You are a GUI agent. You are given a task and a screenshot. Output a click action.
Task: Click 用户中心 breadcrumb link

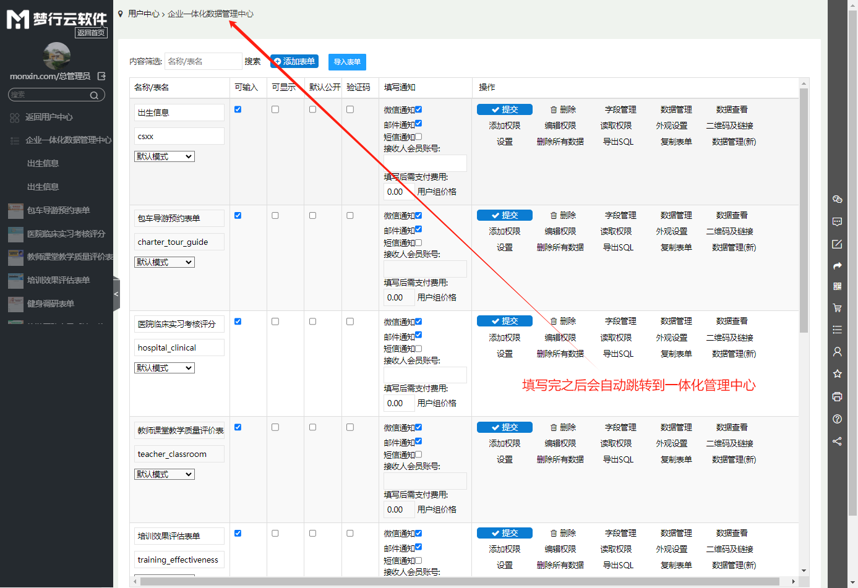pos(144,14)
